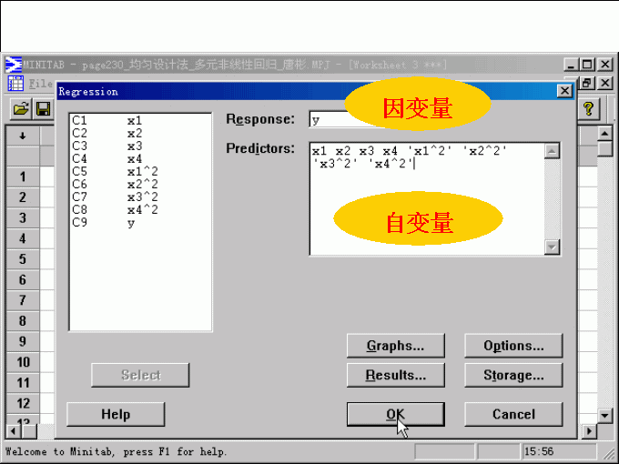Image resolution: width=619 pixels, height=464 pixels.
Task: Click the worksheet icon beside File menu
Action: (x=15, y=83)
